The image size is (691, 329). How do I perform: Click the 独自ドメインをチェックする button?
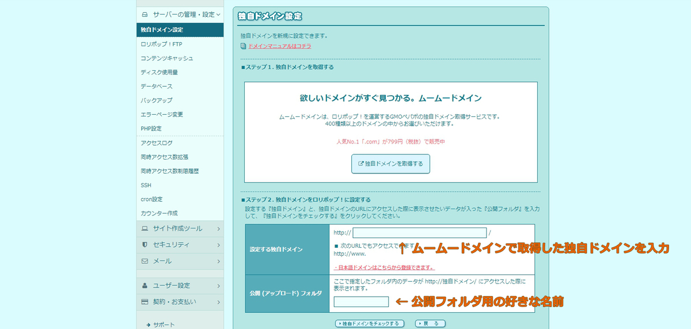click(370, 323)
